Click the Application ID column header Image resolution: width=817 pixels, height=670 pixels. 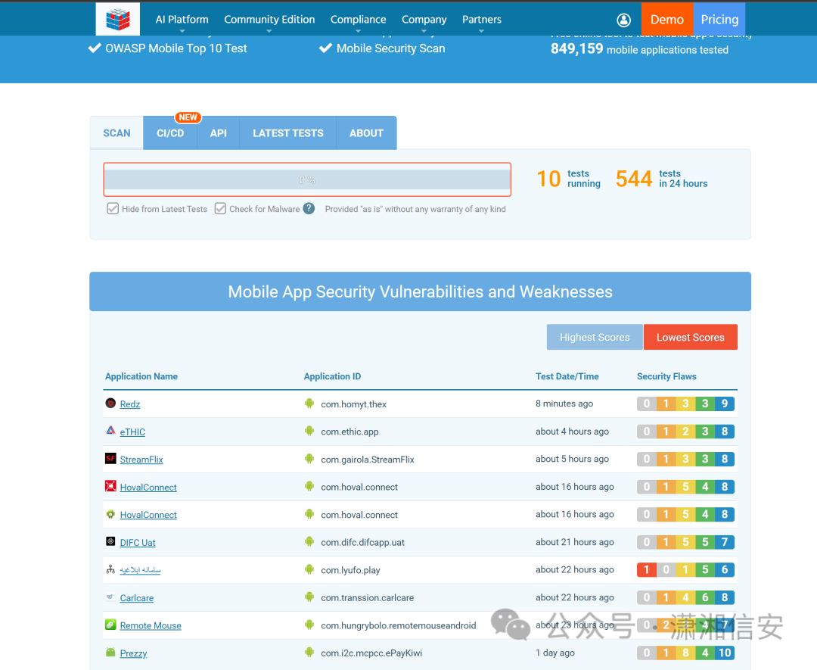click(x=332, y=376)
